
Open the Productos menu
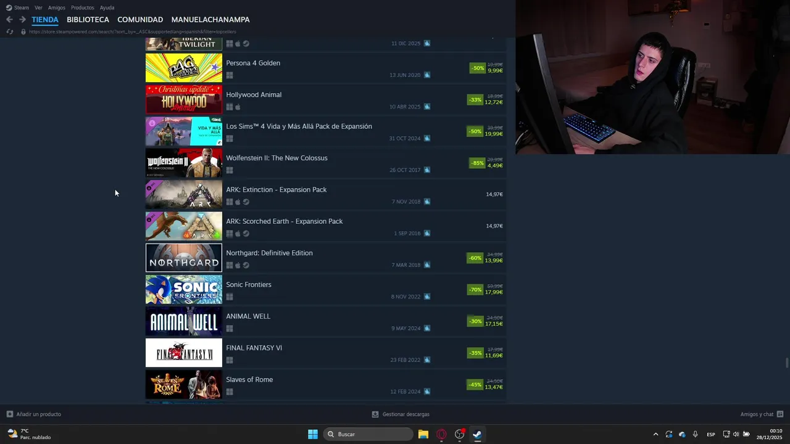[83, 7]
